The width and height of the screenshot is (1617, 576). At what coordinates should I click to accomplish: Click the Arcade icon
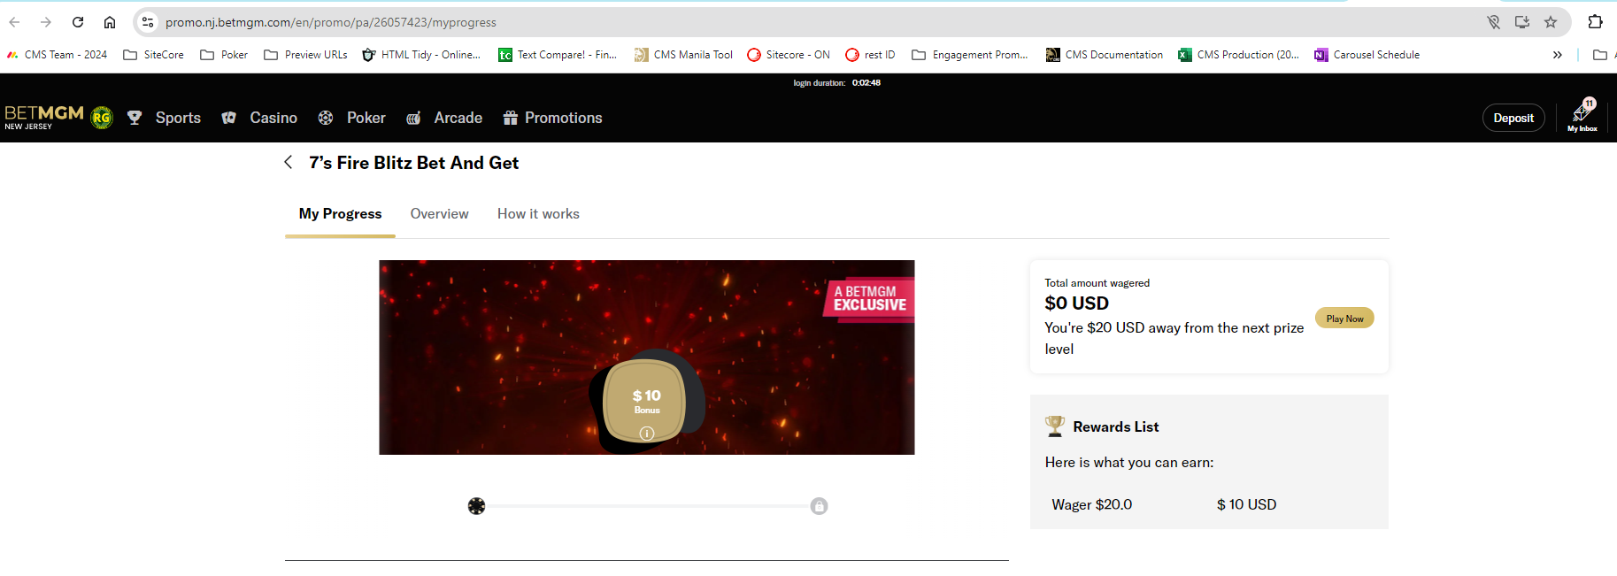[413, 118]
